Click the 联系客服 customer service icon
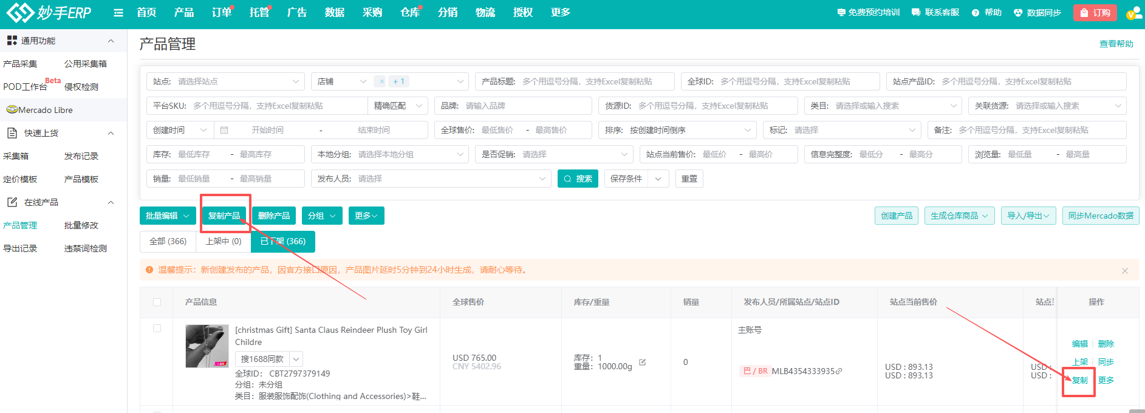This screenshot has width=1145, height=413. [916, 13]
